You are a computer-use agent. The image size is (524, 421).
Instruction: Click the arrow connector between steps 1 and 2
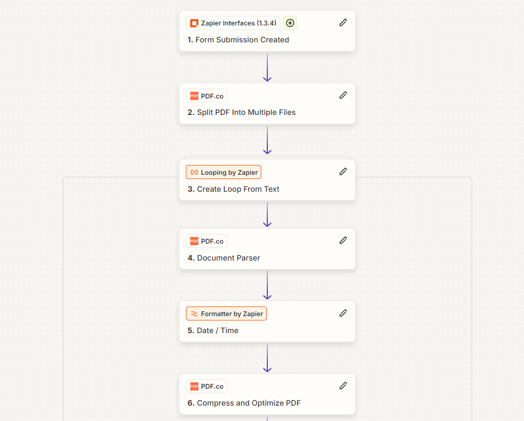point(267,68)
